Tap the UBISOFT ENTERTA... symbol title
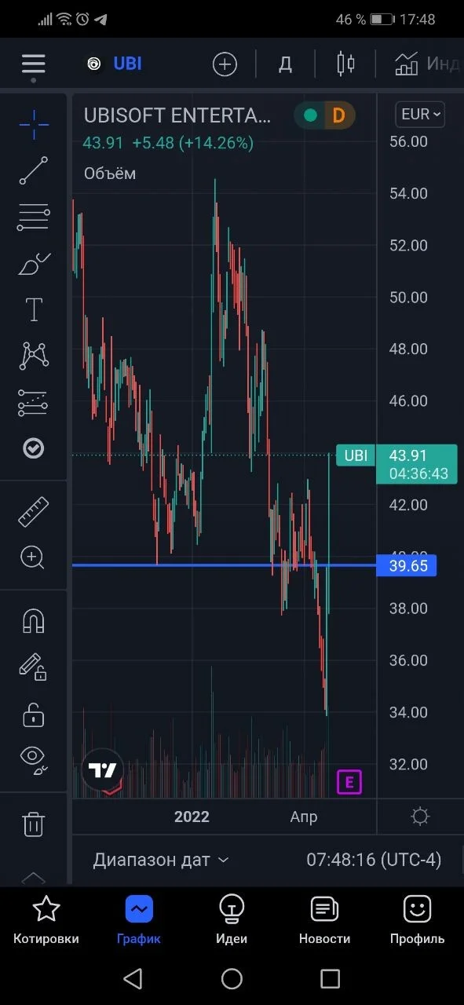 [177, 115]
